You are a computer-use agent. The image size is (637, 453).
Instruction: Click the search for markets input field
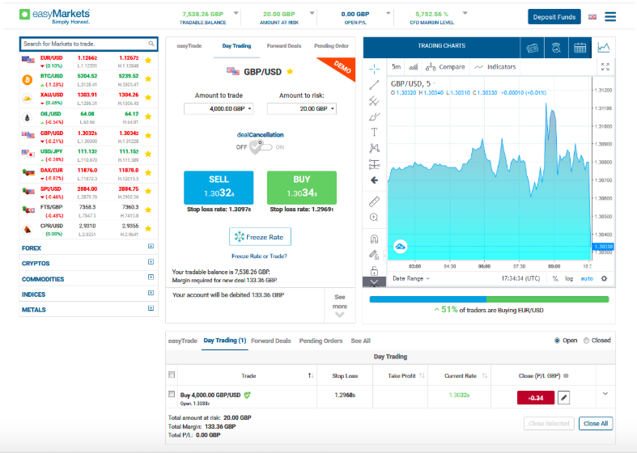84,44
